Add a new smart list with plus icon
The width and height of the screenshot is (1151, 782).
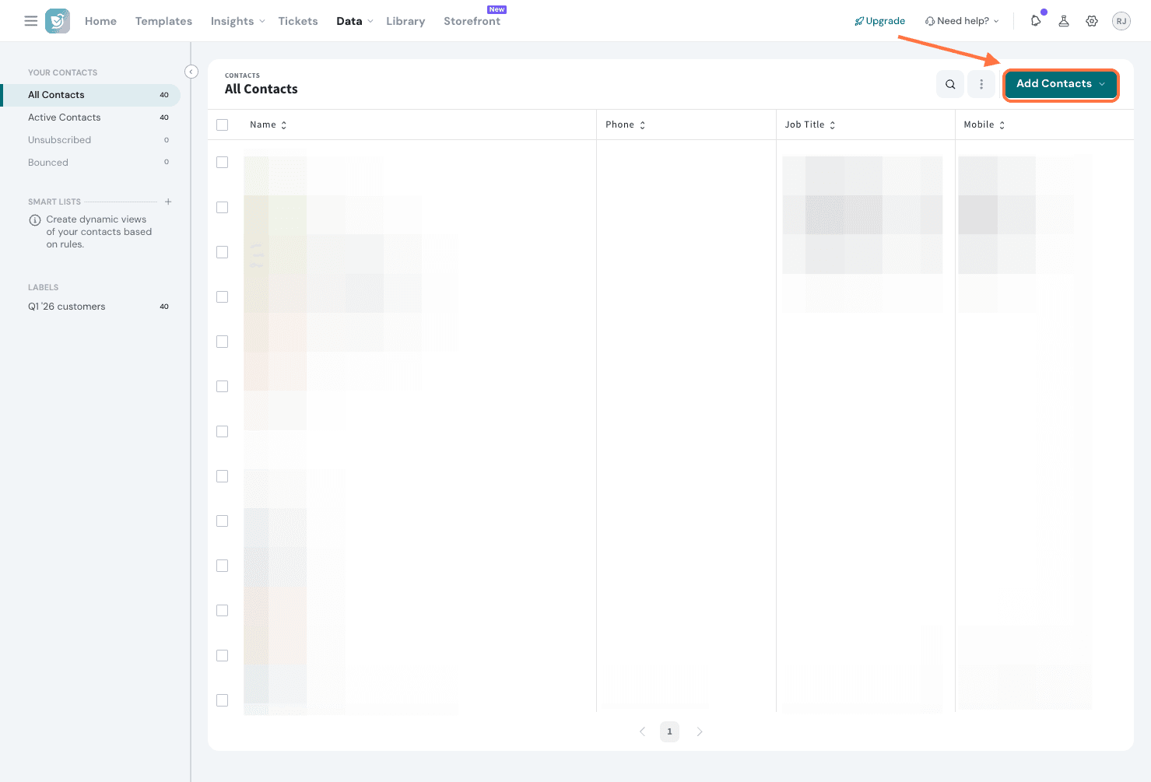click(168, 202)
